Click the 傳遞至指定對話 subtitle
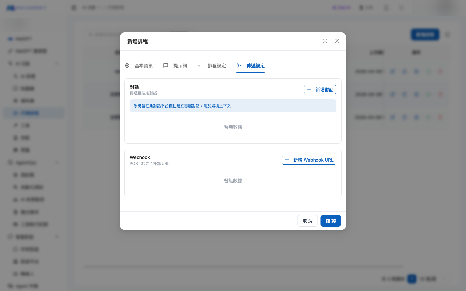Viewport: 466px width, 291px height. 143,93
